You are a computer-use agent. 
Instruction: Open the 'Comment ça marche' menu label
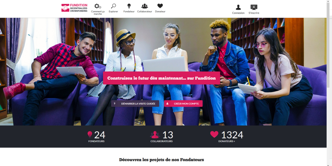pos(98,13)
